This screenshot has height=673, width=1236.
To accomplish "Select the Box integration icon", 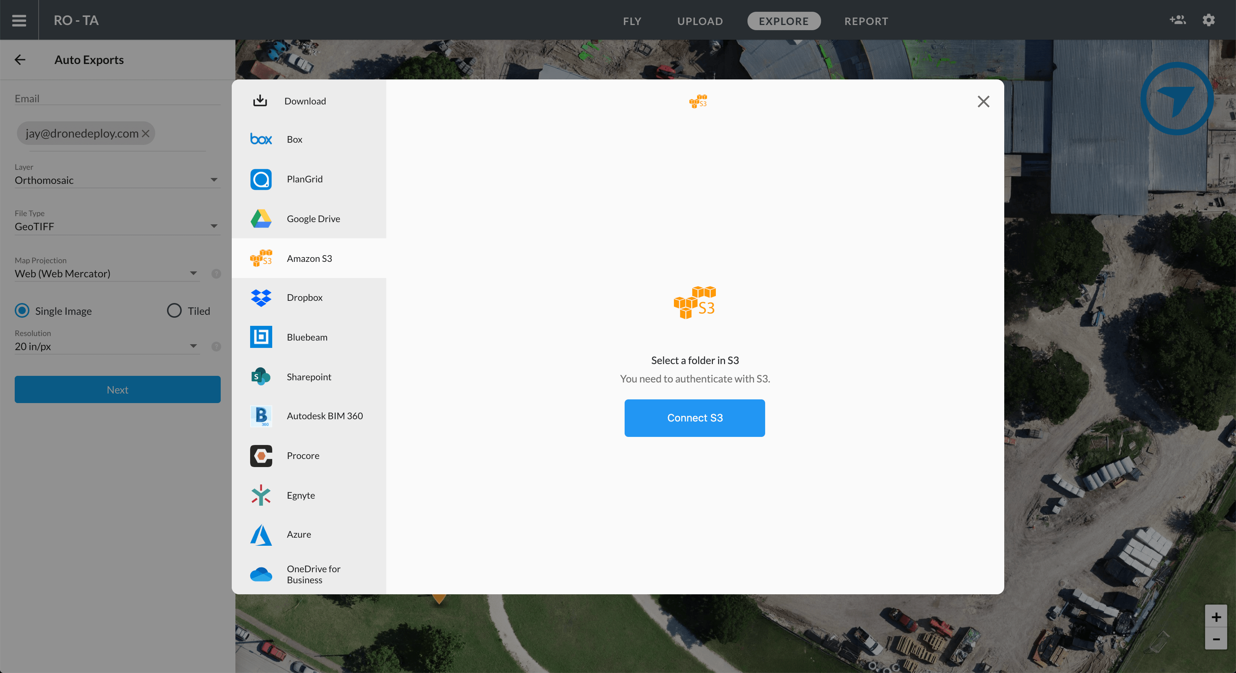I will click(260, 140).
